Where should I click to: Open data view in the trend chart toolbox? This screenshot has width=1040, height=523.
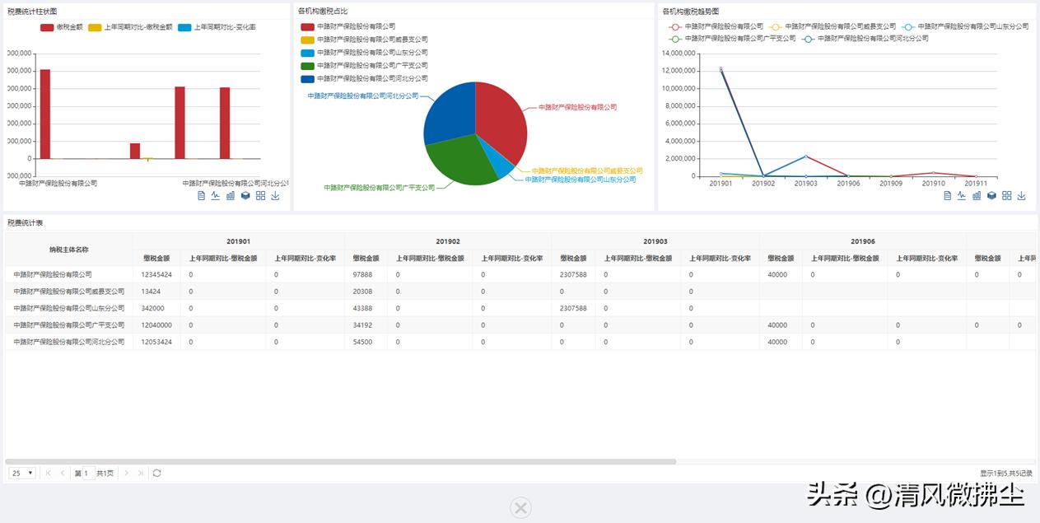948,195
